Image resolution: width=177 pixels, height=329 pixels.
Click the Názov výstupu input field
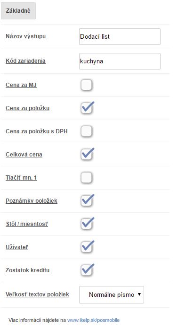click(x=120, y=37)
